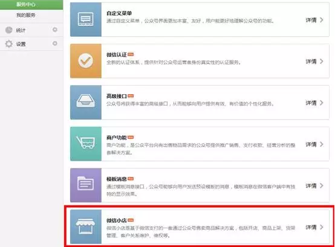Click the 微信认证 orange checkmark icon
The image size is (335, 247).
point(86,61)
